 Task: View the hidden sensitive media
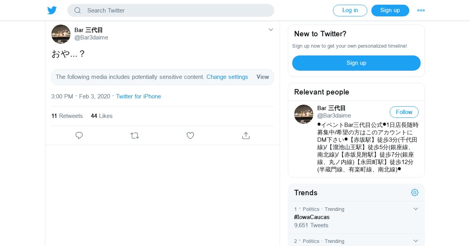click(262, 77)
